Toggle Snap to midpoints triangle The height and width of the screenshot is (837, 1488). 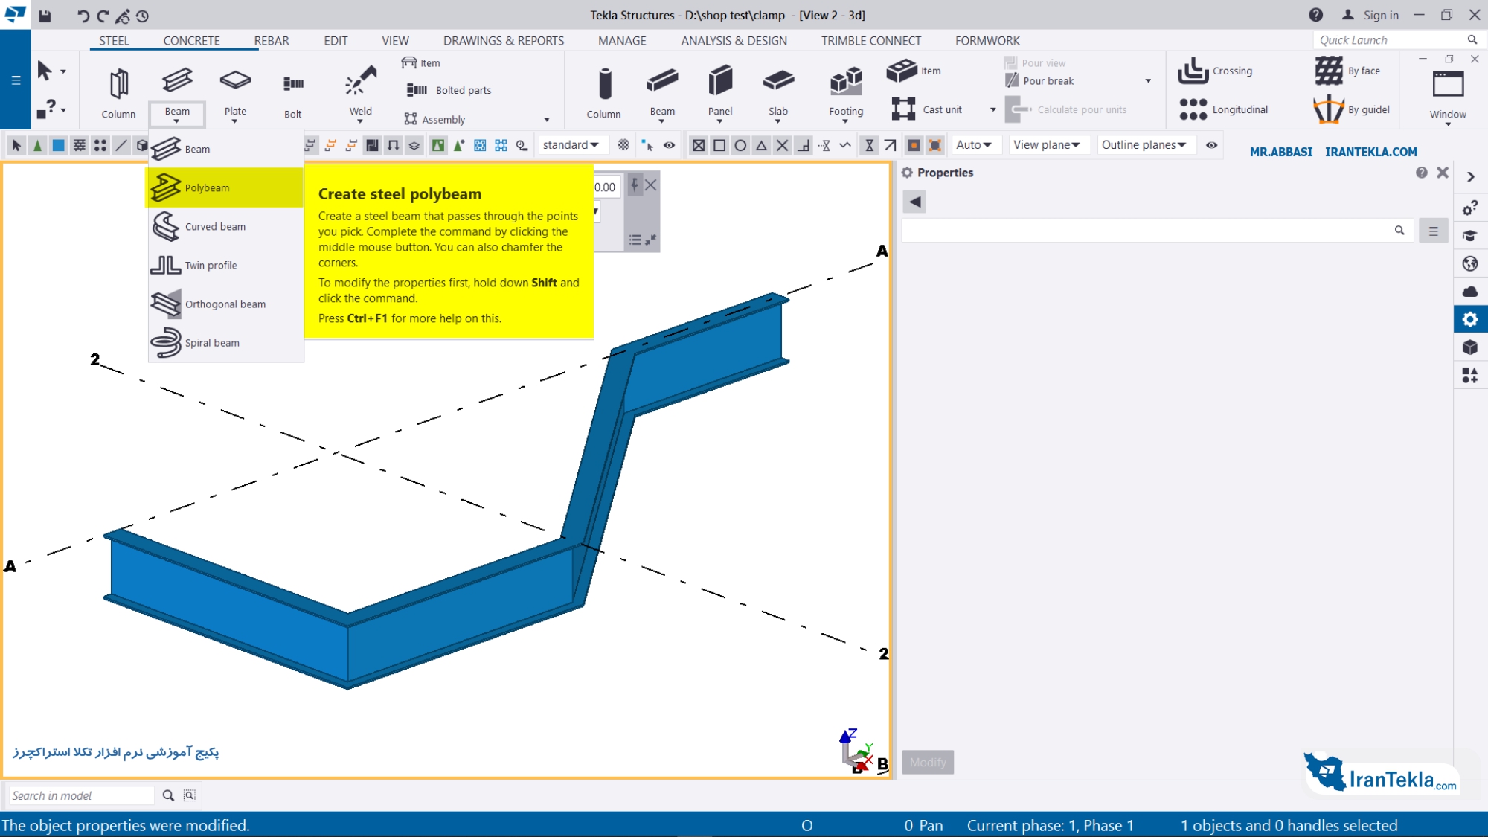[761, 145]
